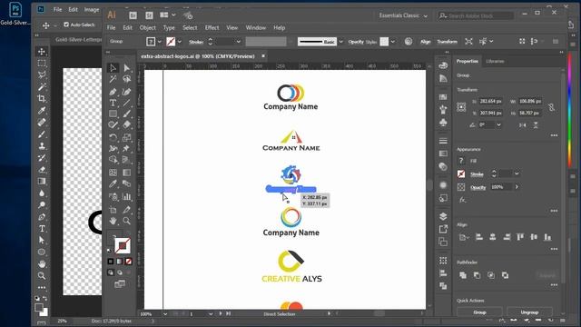Select the Scale tool in Illustrator

[x=127, y=137]
